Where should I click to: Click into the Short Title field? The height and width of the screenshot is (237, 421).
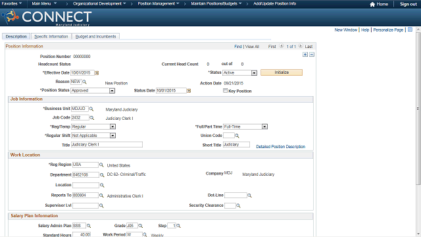(x=236, y=145)
